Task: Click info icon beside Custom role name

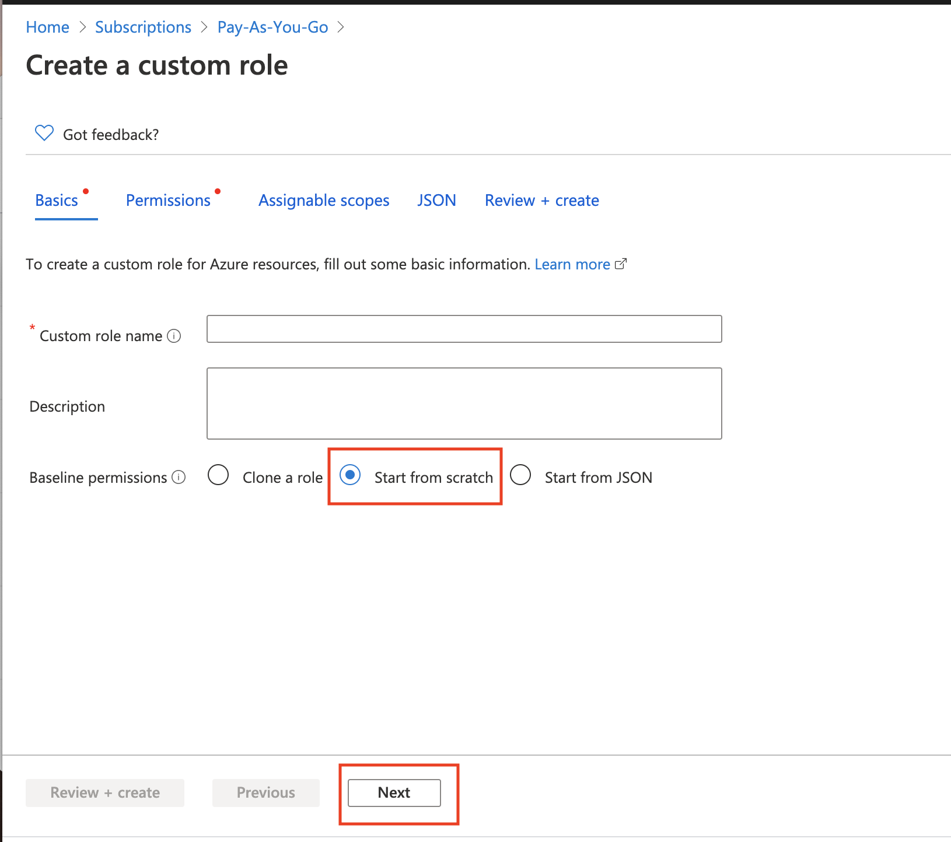Action: point(174,336)
